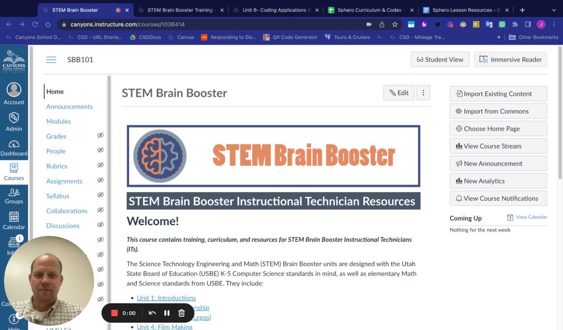Screen dimensions: 563x330
Task: Switch to the Sphero Lesson Resources tab
Action: pyautogui.click(x=465, y=10)
